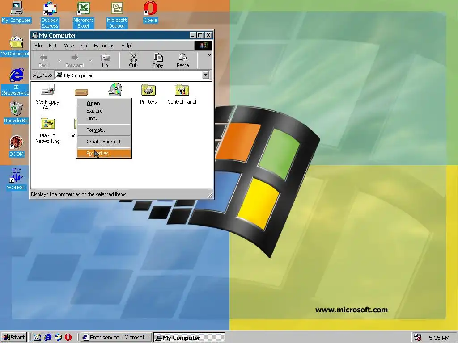Open the Go menu
This screenshot has height=343, width=458.
pyautogui.click(x=84, y=46)
